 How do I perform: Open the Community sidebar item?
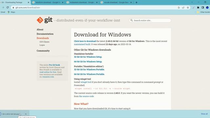pyautogui.click(x=43, y=51)
